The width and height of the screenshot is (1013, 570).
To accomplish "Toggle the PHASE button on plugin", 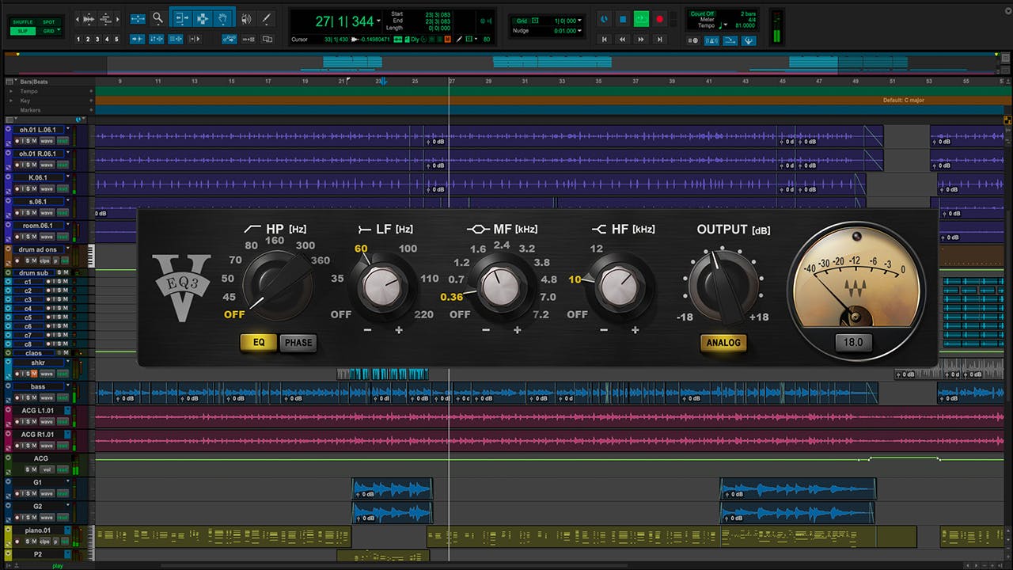I will [298, 343].
